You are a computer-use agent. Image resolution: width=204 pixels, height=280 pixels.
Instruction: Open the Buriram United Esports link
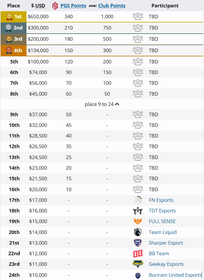[175, 275]
